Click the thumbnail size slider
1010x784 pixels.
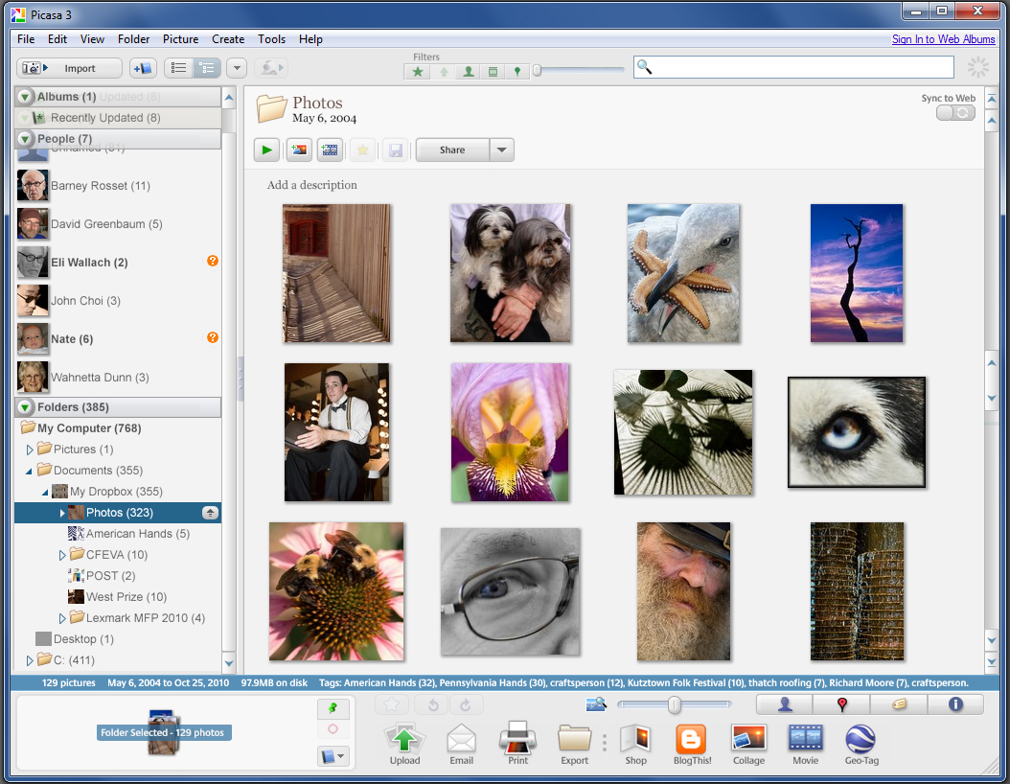click(675, 705)
